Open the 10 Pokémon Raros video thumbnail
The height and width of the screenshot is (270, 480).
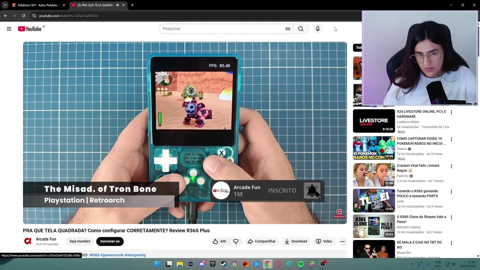coord(374,148)
